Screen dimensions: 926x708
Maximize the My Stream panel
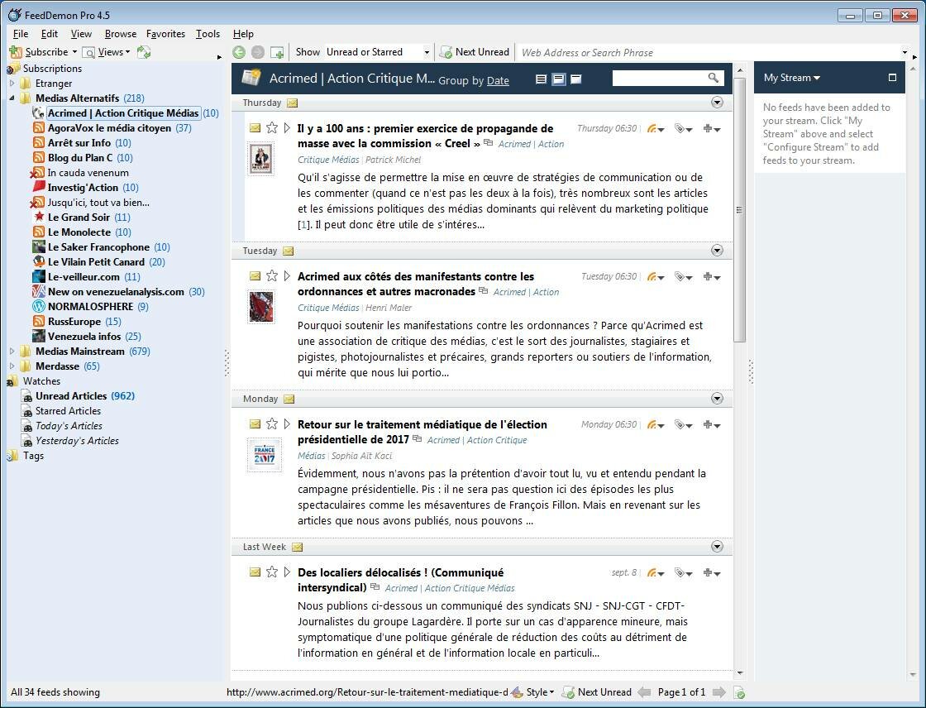(x=892, y=78)
